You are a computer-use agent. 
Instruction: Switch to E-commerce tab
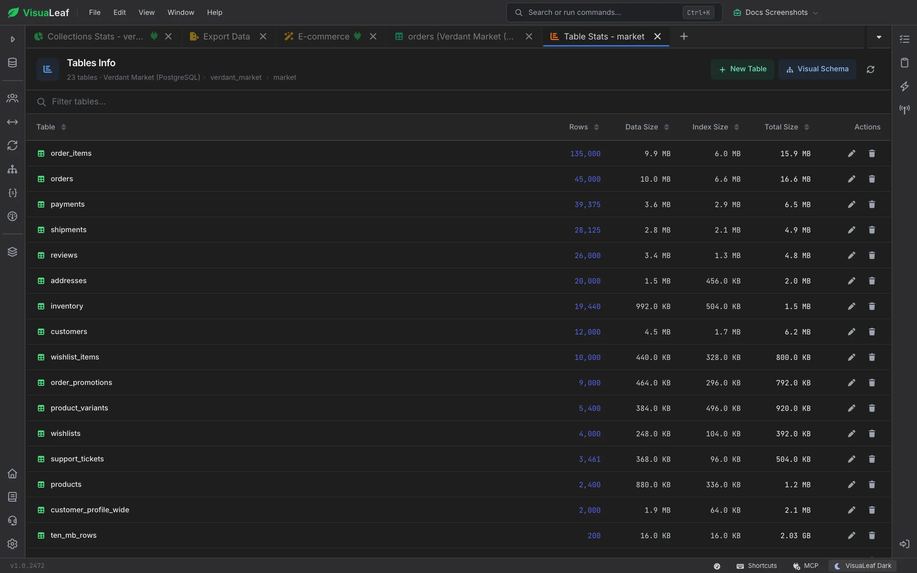pos(323,37)
